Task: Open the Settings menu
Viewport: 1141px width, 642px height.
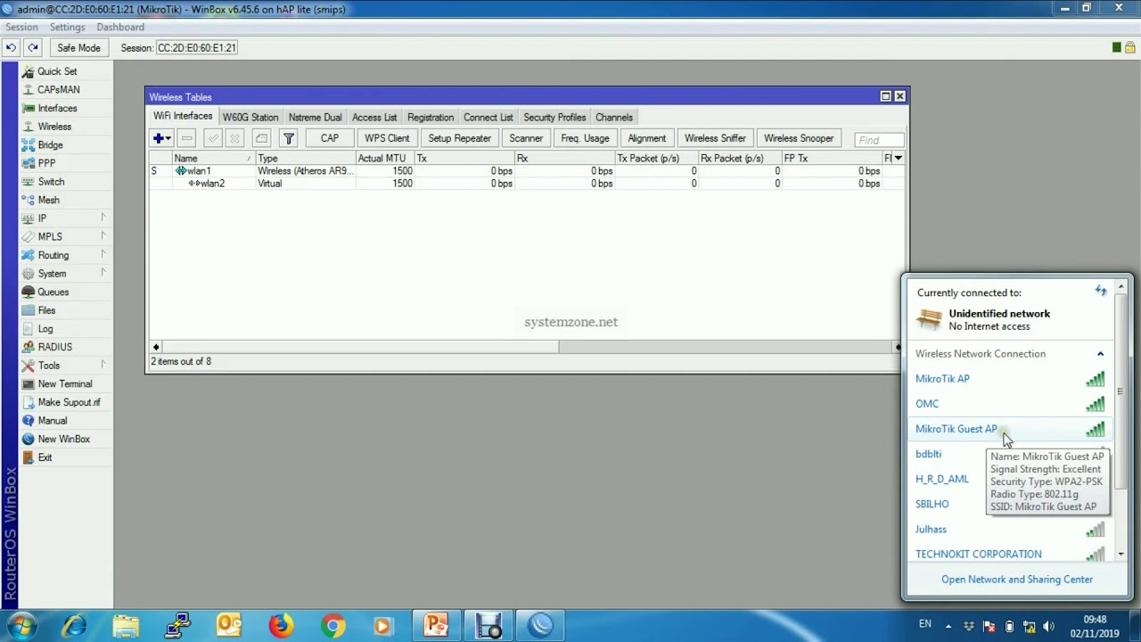Action: click(67, 27)
